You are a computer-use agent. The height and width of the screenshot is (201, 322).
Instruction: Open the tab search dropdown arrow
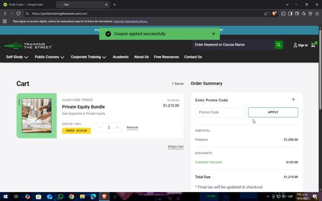point(287,5)
